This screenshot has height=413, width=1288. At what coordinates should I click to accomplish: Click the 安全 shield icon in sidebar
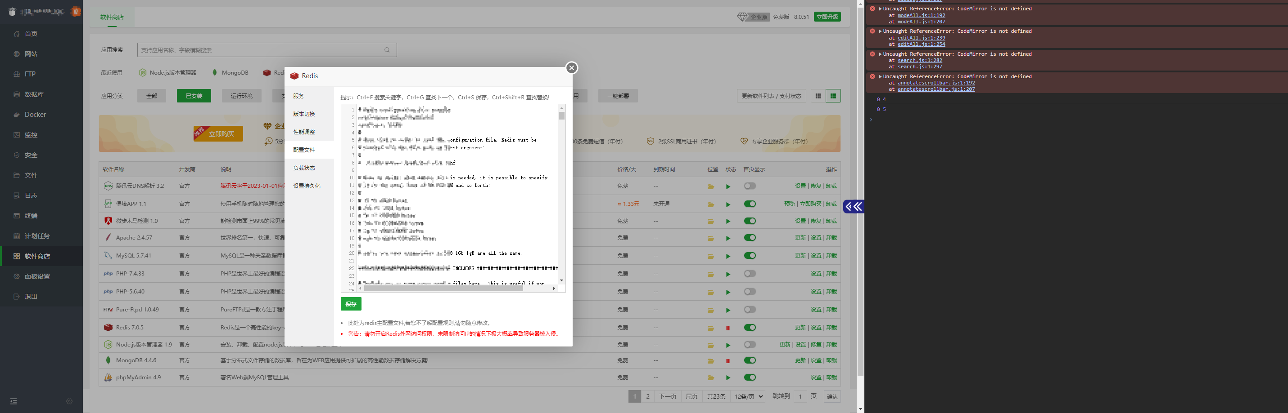[17, 155]
